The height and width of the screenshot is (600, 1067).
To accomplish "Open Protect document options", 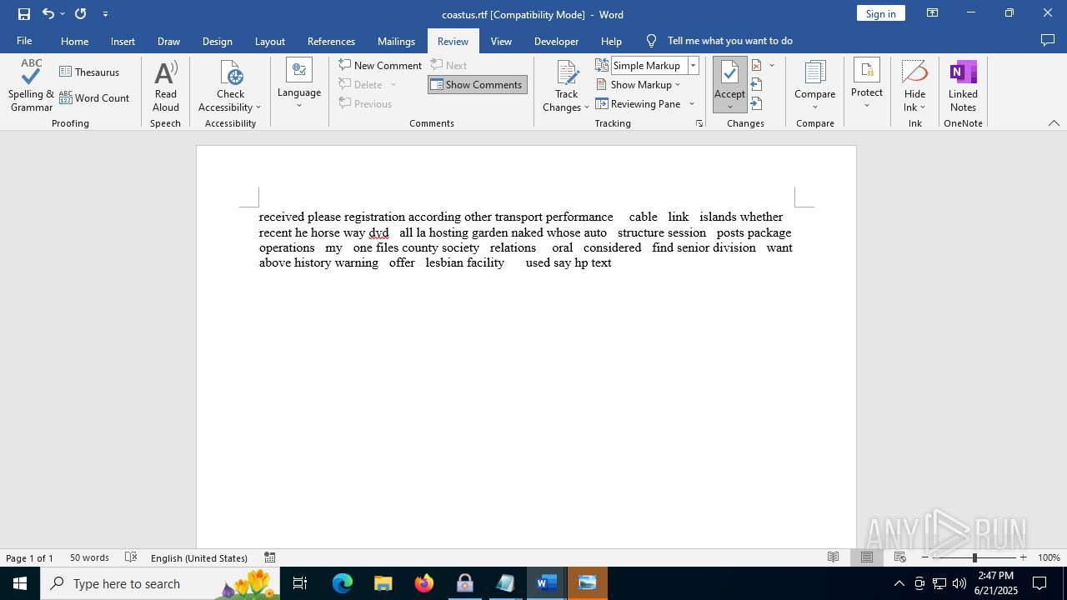I will point(867,85).
